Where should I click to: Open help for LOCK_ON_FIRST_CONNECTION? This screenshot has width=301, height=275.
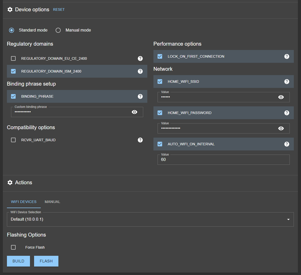coord(287,56)
